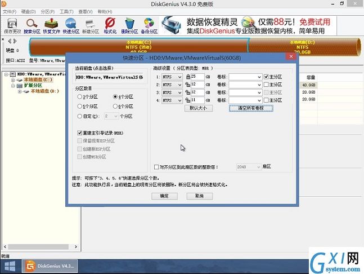This screenshot has width=364, height=274.
Task: Click the current disk selector field
Action: (110, 77)
